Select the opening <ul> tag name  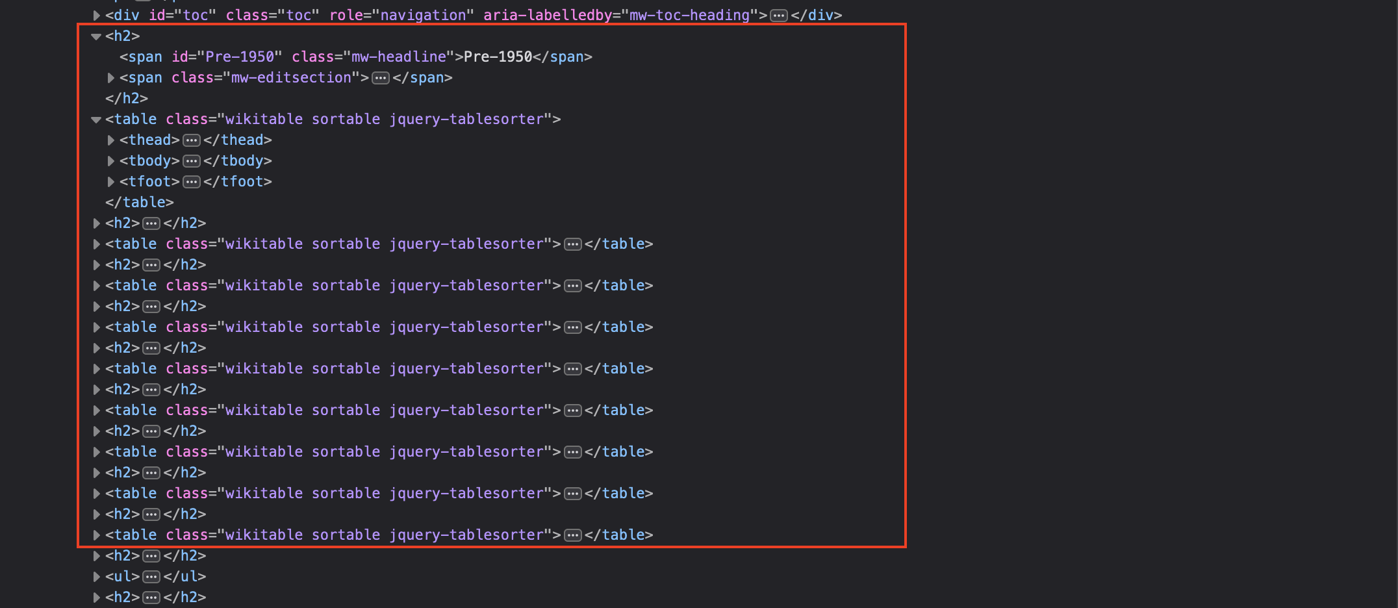(x=123, y=577)
